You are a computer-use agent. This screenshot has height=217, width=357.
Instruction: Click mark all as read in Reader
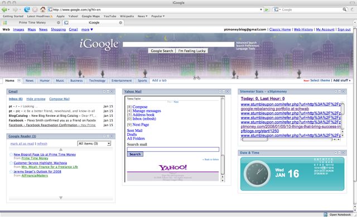coord(22,144)
